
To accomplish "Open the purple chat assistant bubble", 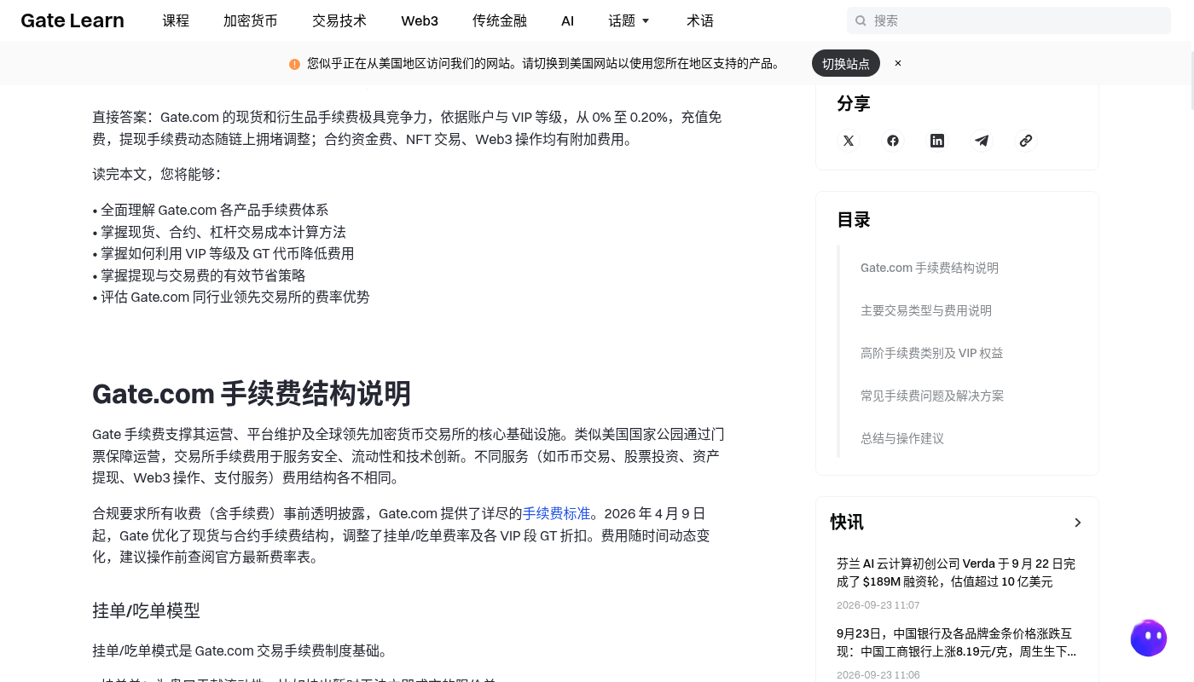I will click(1149, 638).
